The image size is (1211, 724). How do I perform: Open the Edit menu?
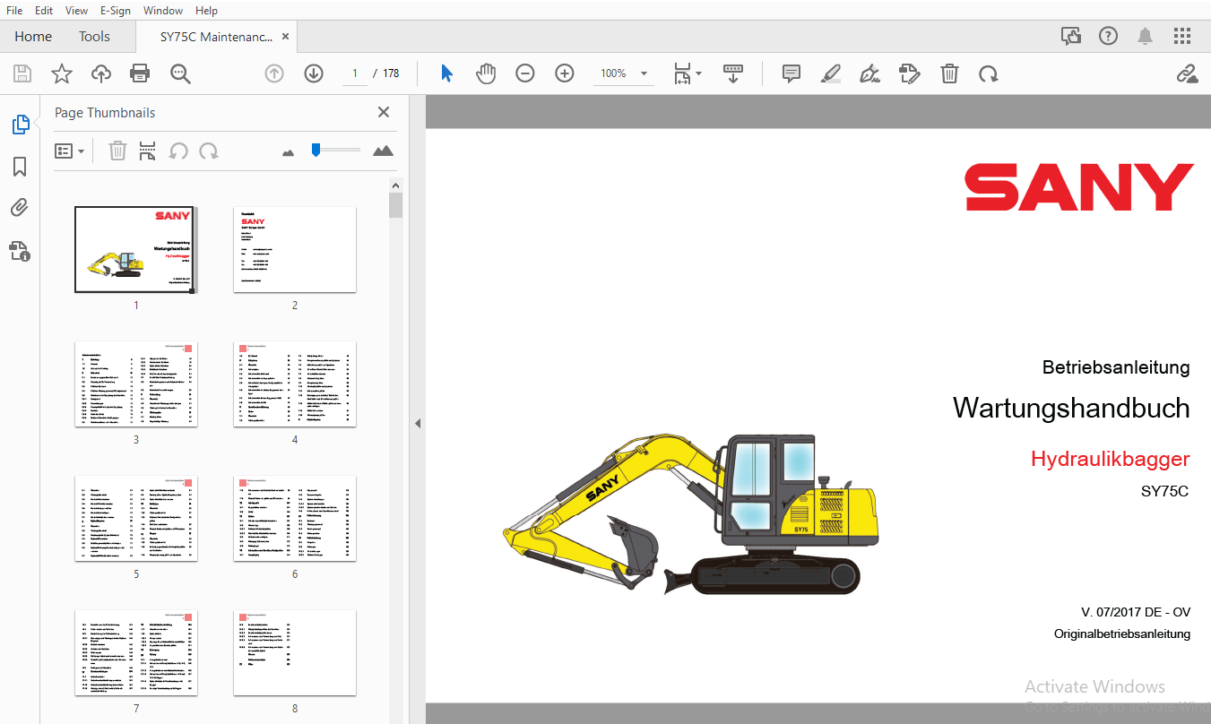click(x=44, y=11)
